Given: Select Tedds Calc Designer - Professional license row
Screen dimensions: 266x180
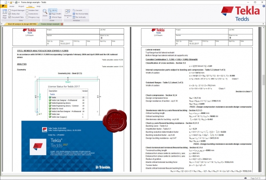Looking at the screenshot, I should point(68,100).
